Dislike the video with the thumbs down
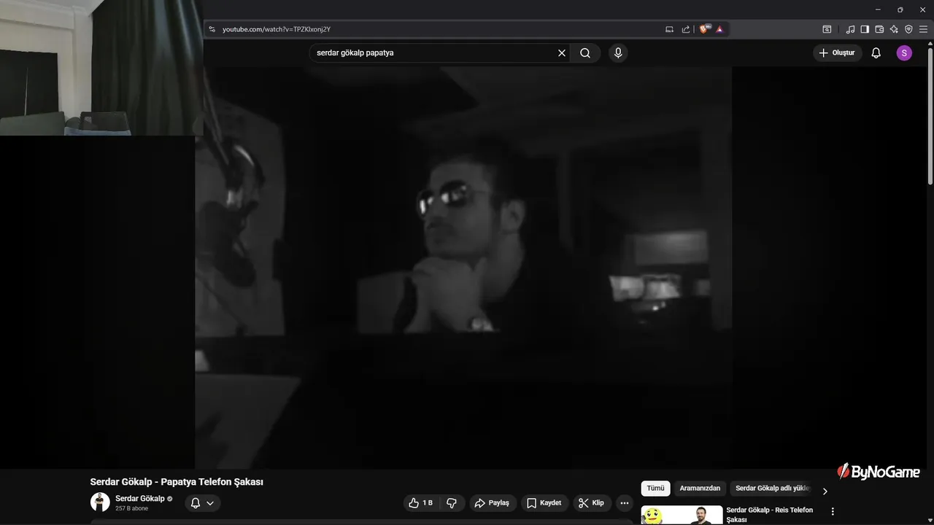The image size is (934, 525). pos(452,503)
